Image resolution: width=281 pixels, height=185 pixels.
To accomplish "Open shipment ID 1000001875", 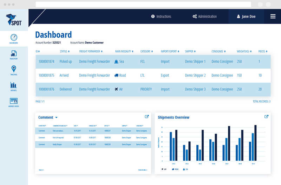I will point(46,75).
